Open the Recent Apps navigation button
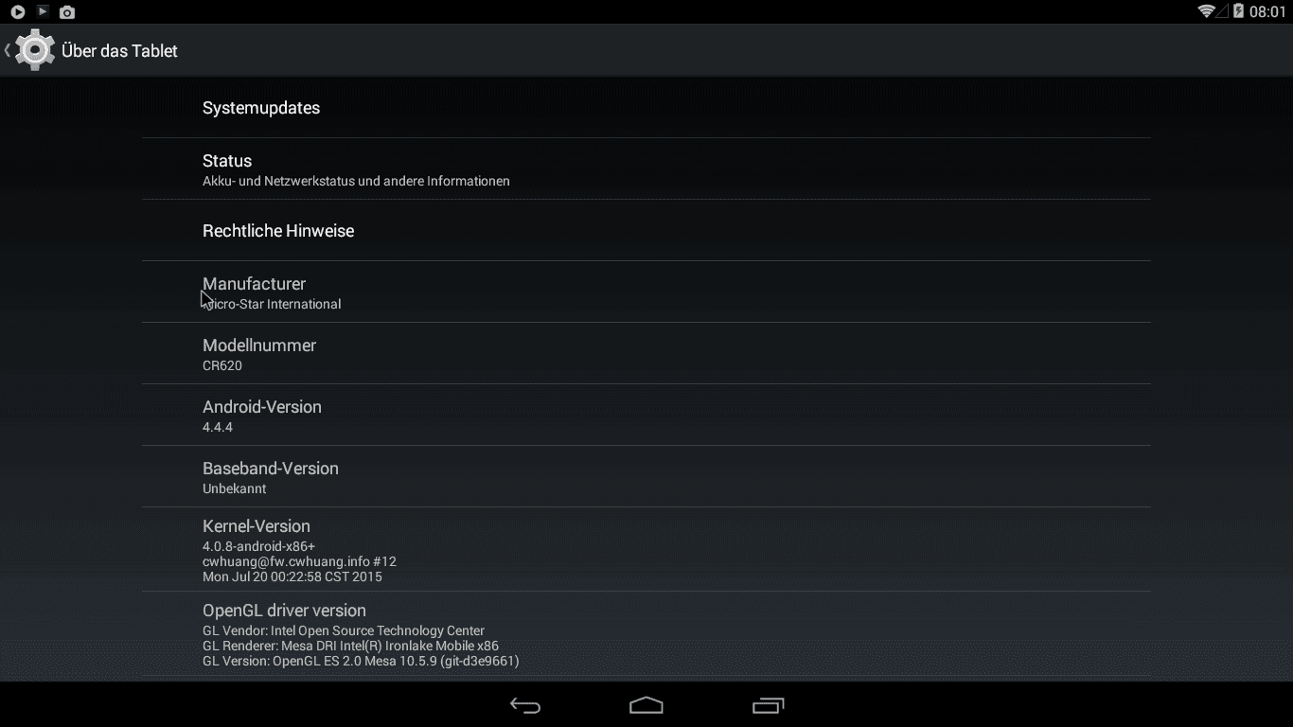This screenshot has width=1293, height=727. click(x=768, y=705)
